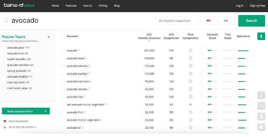Click the info icon on right sidebar

pyautogui.click(x=261, y=95)
